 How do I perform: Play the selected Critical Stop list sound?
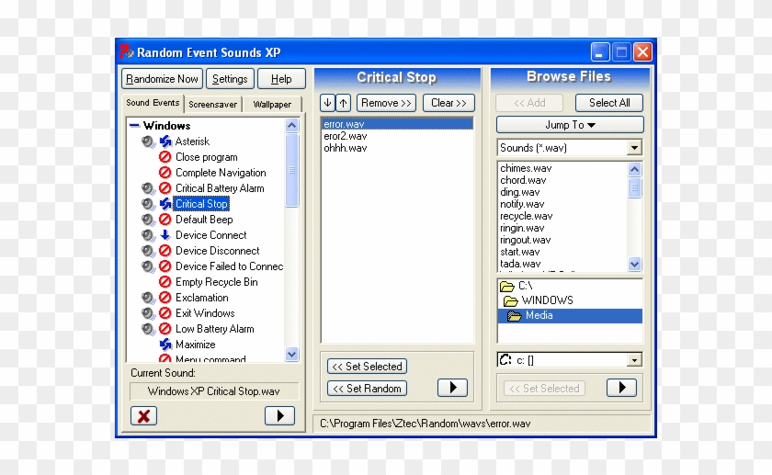click(x=451, y=388)
